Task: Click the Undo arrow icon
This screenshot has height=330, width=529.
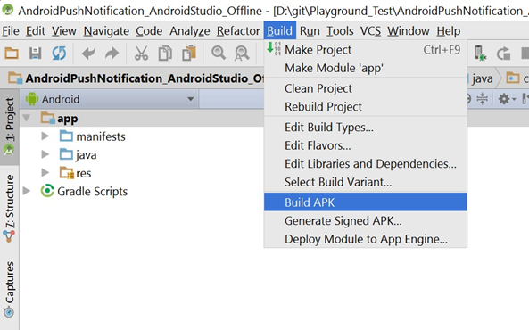Action: point(88,54)
